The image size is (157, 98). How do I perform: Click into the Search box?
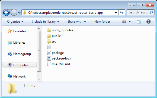point(139,12)
